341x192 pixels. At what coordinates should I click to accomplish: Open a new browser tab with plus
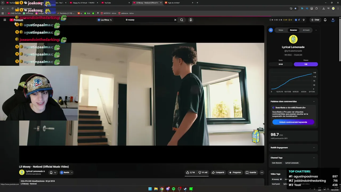(197, 3)
